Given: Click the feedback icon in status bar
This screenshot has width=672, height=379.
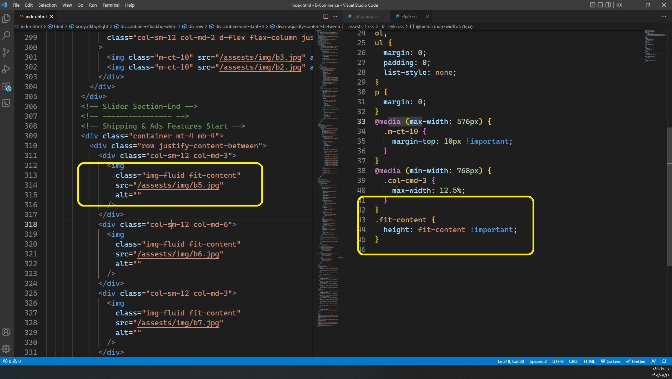Looking at the screenshot, I should [654, 361].
